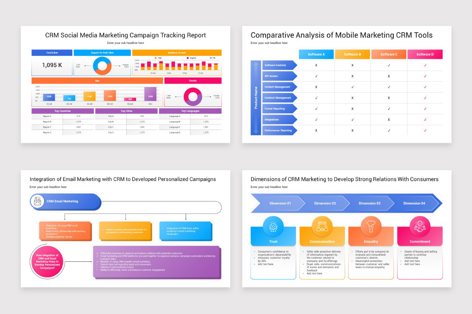Click the CRM Email Marketing blue pill
This screenshot has width=472, height=314.
[x=66, y=201]
